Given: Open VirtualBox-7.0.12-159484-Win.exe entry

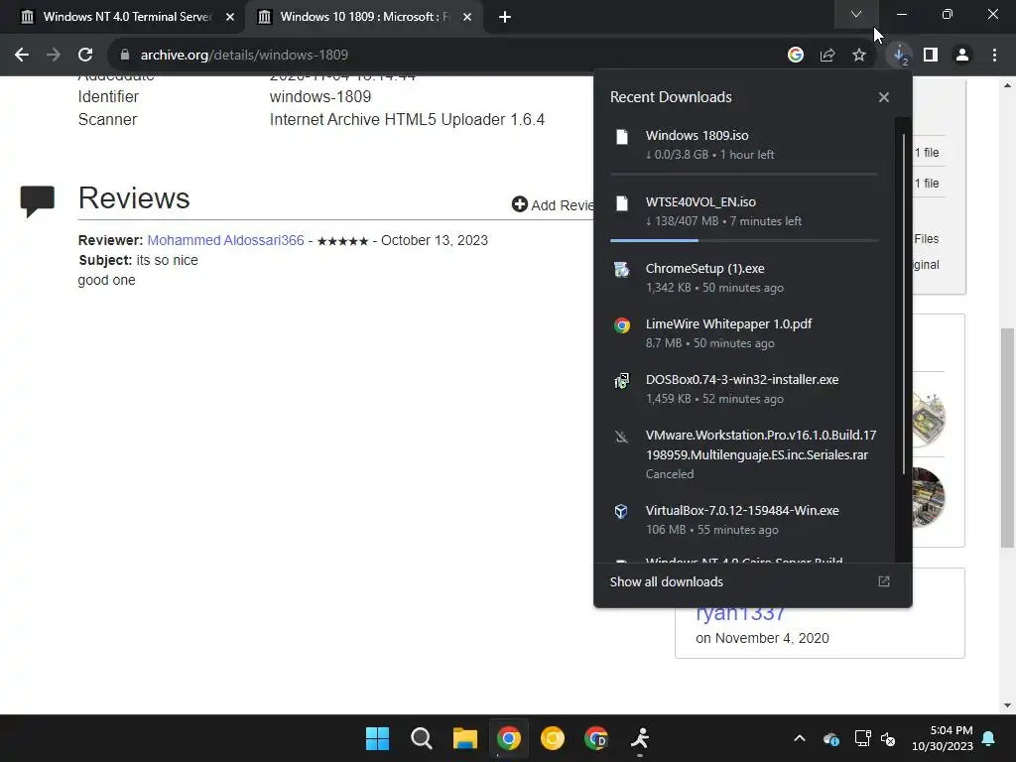Looking at the screenshot, I should click(742, 511).
